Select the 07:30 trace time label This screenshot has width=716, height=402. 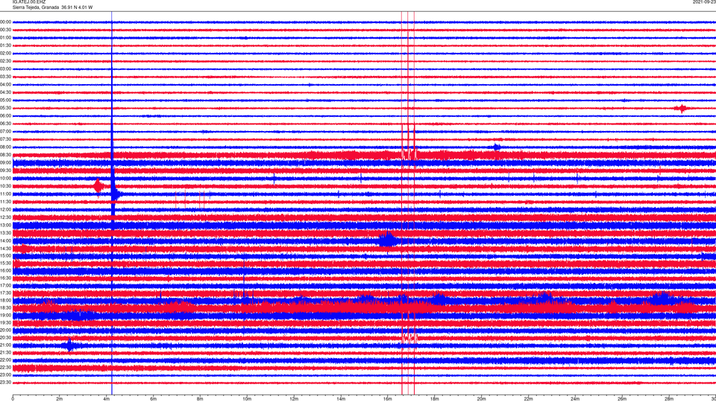[x=5, y=139]
